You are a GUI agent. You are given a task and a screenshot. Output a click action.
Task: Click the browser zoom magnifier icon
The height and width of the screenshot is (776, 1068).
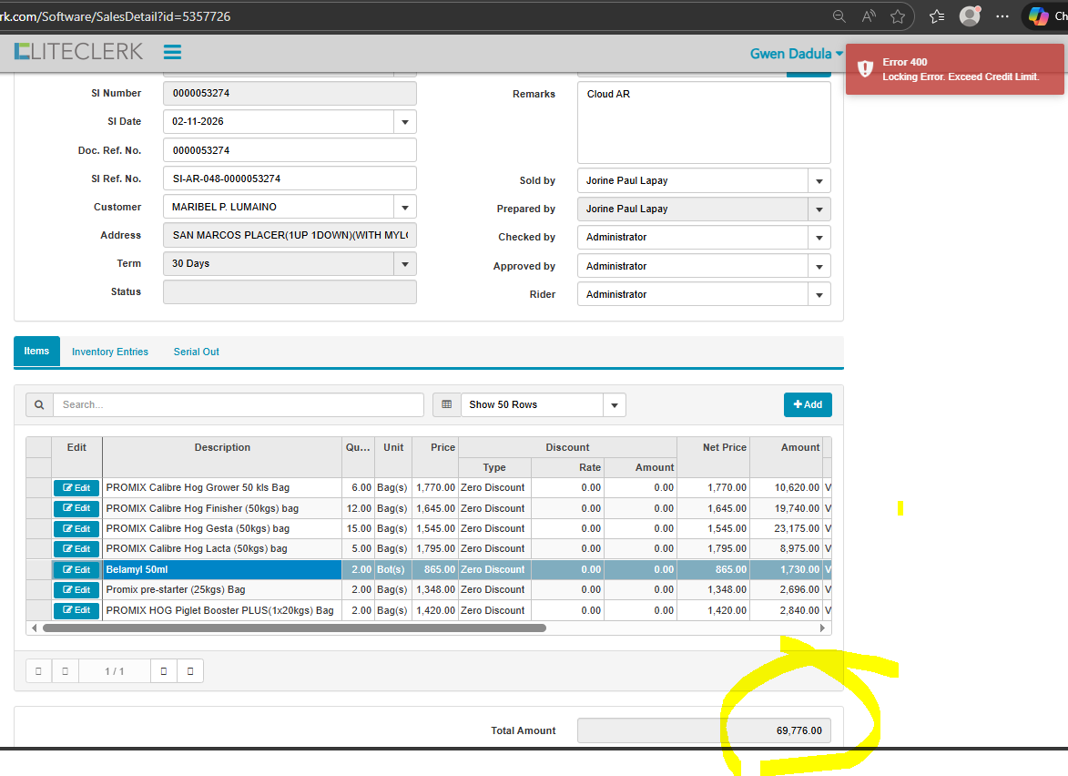click(x=839, y=16)
